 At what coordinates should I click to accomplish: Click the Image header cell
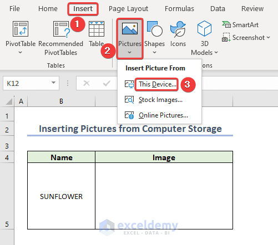click(x=164, y=157)
